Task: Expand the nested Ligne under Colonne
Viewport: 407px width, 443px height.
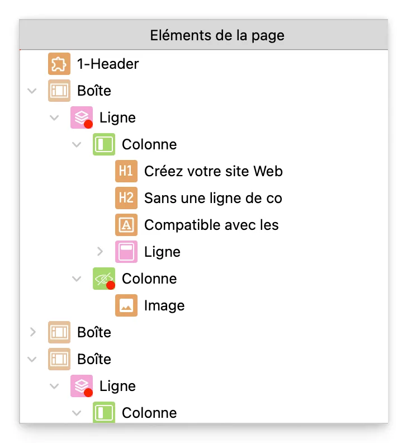Action: (x=100, y=252)
